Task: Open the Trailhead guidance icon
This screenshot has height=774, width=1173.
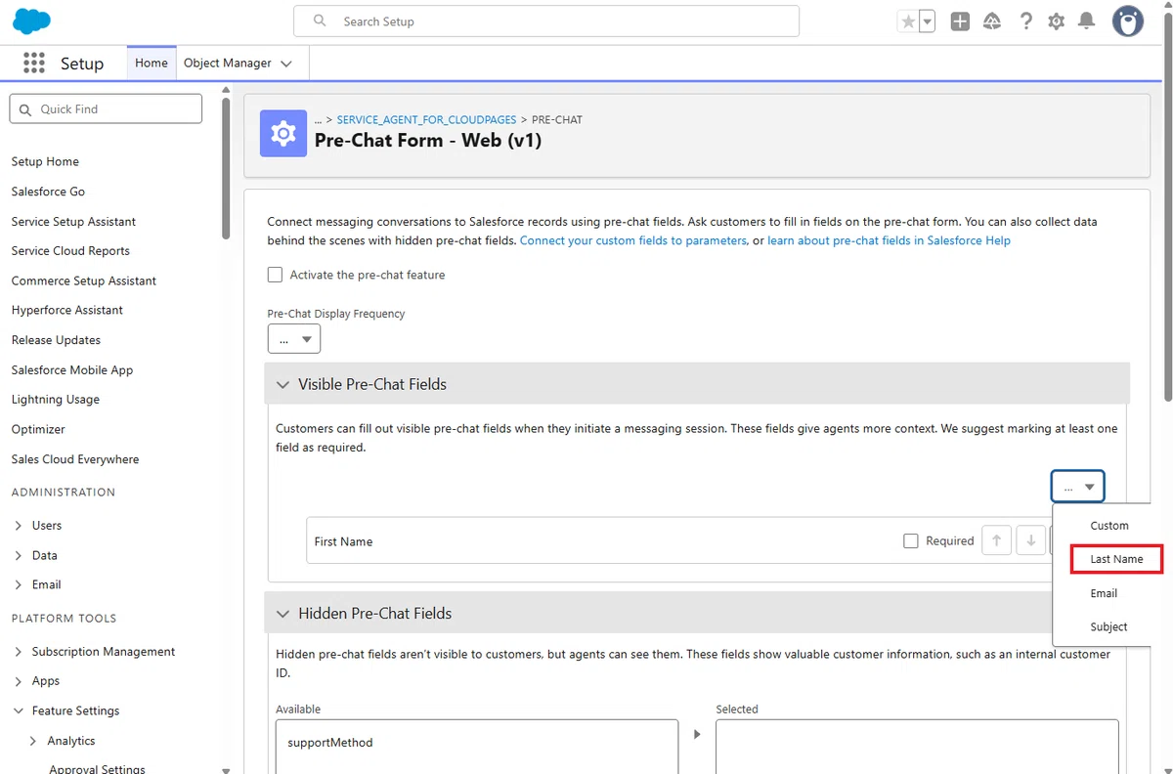Action: tap(992, 21)
